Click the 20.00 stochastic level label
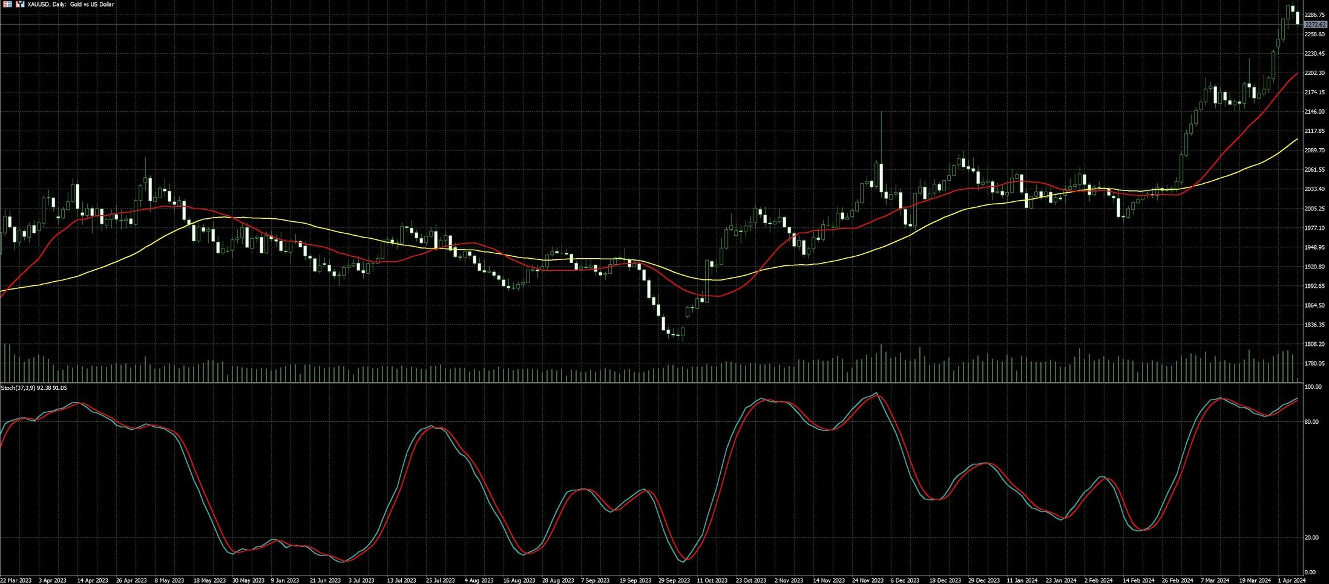The image size is (1329, 584). 1311,537
